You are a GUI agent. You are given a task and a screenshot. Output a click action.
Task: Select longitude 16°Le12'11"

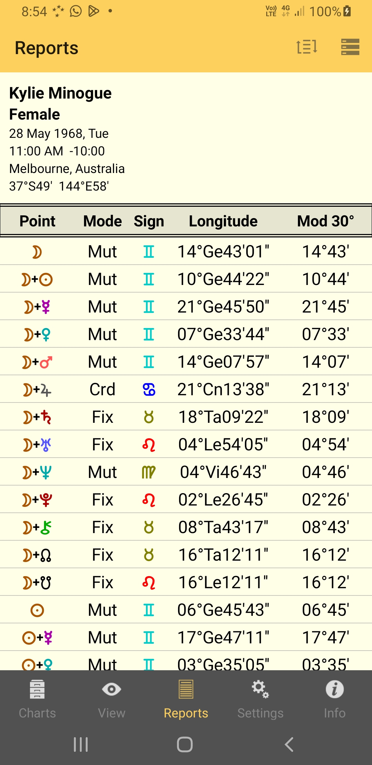pyautogui.click(x=223, y=582)
